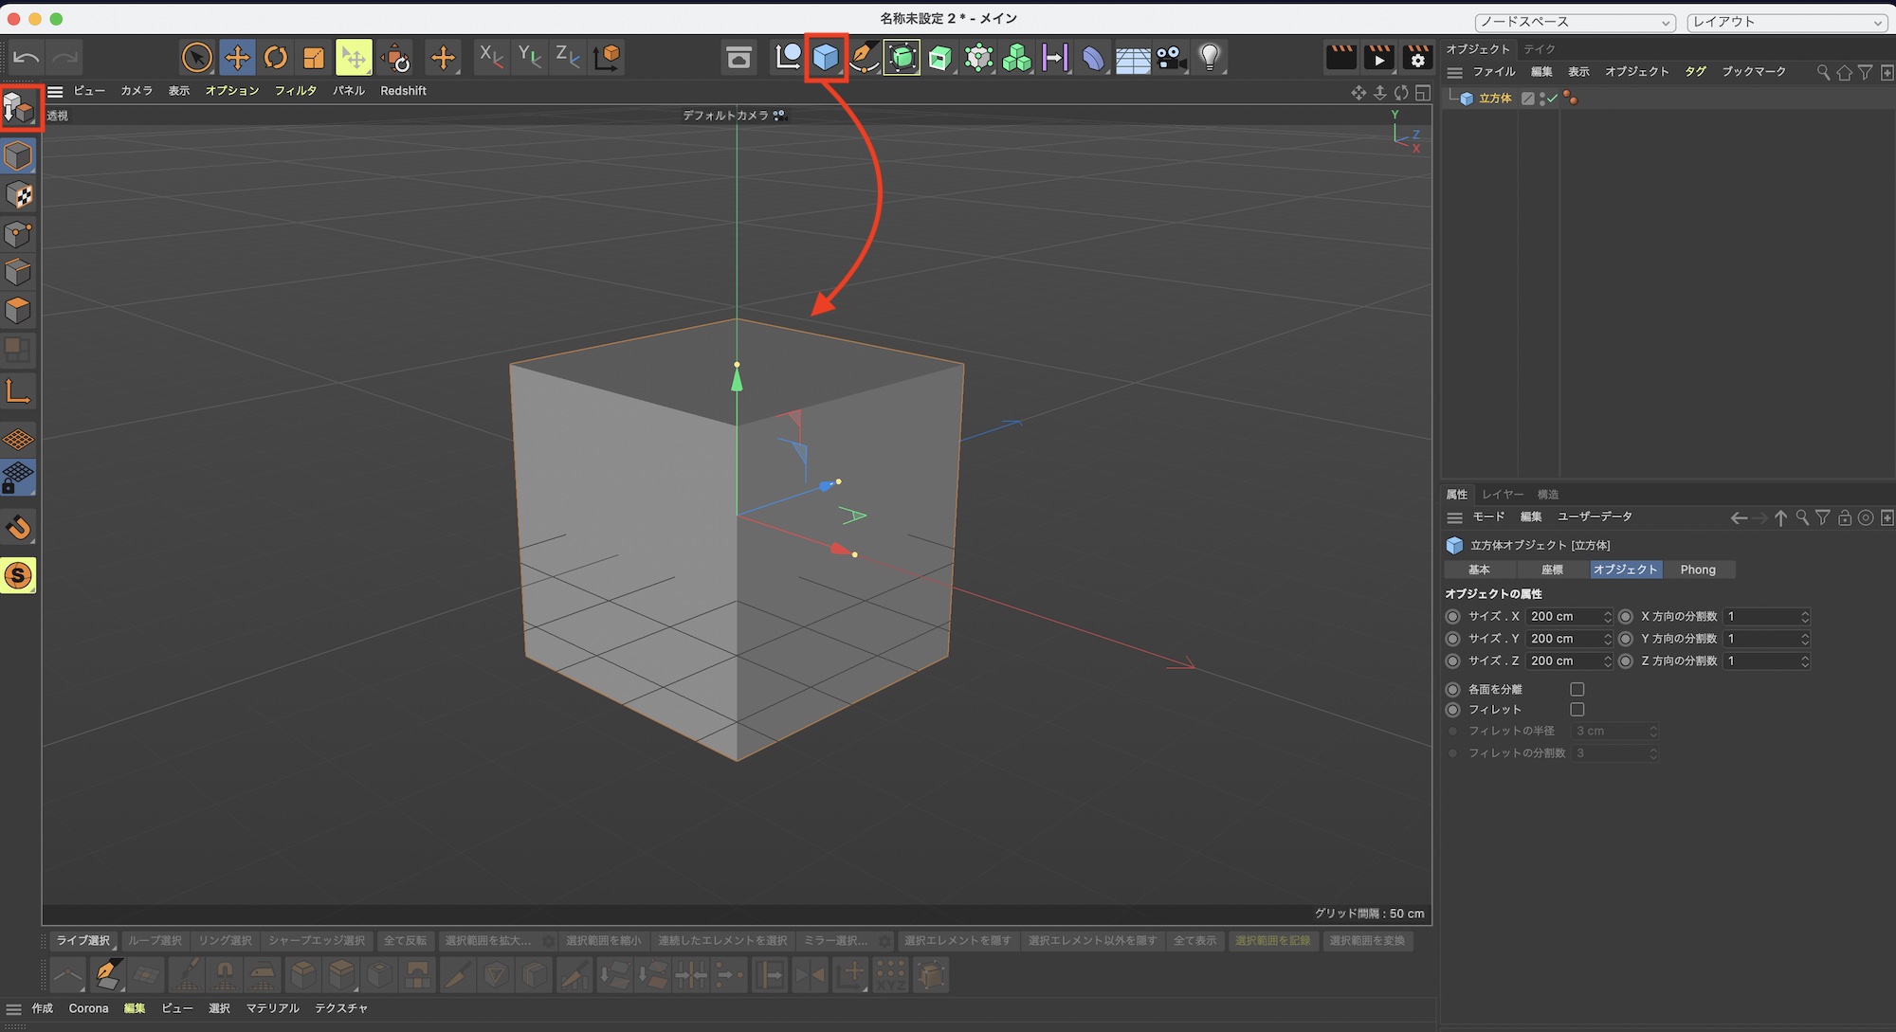Click the 全て反転 button
Viewport: 1896px width, 1032px height.
tap(405, 941)
